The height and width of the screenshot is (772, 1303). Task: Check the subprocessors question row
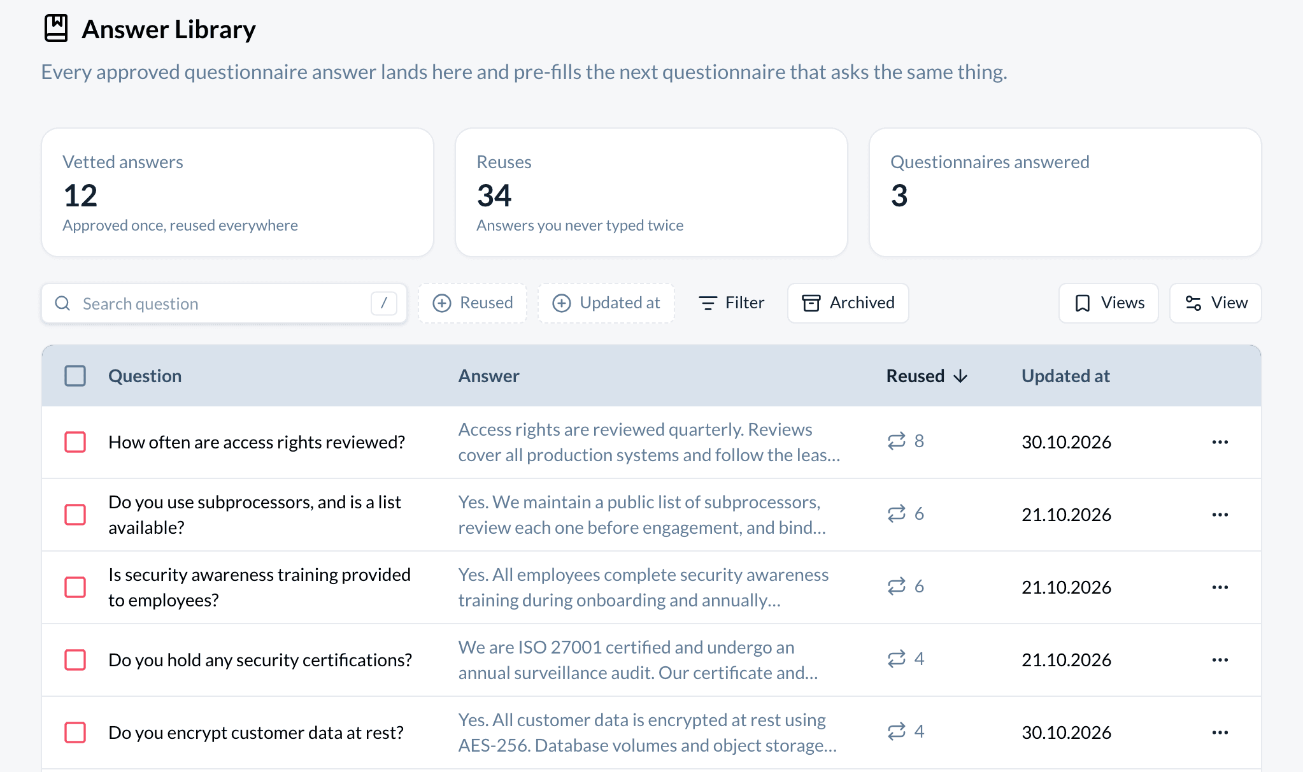(75, 515)
